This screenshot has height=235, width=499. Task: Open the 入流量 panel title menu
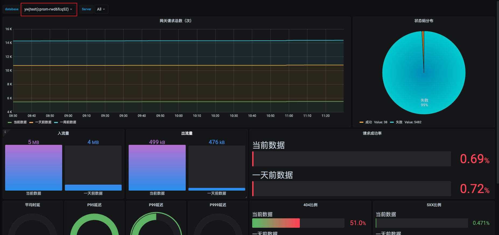pos(63,133)
